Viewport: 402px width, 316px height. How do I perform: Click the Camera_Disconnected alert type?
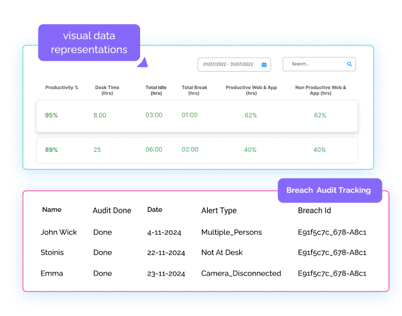click(241, 274)
